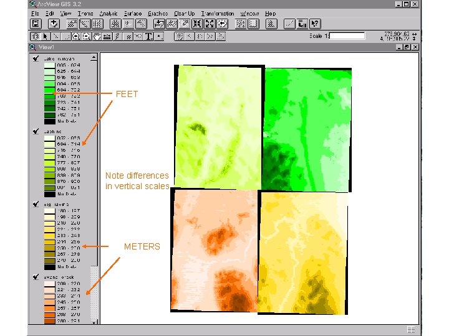Select the Identify tool in the tool row

pos(36,37)
